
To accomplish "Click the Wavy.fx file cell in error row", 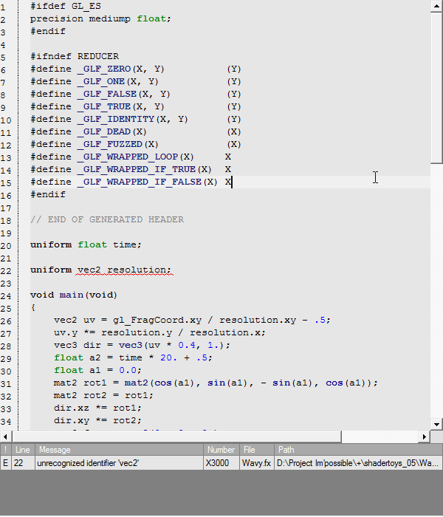I will click(256, 463).
